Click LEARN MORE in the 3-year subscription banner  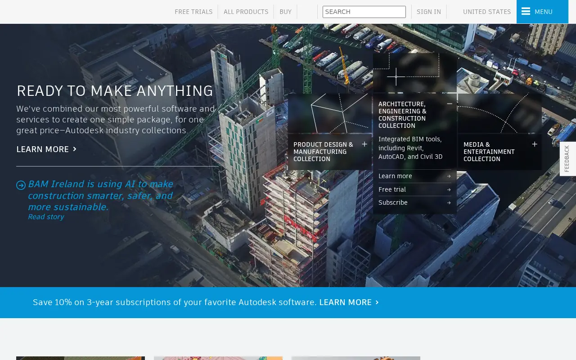345,302
